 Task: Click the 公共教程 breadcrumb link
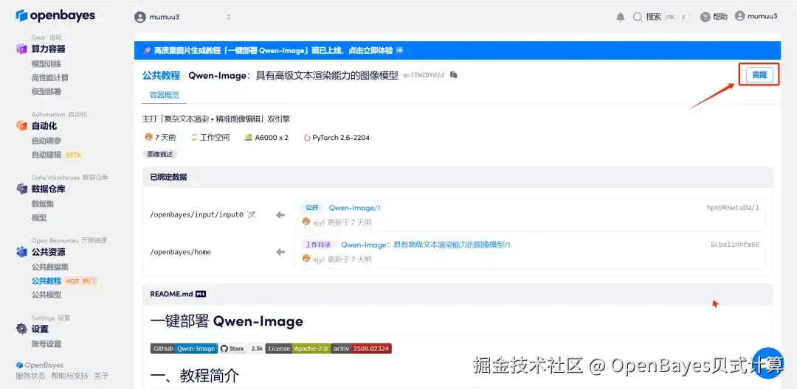click(x=161, y=76)
